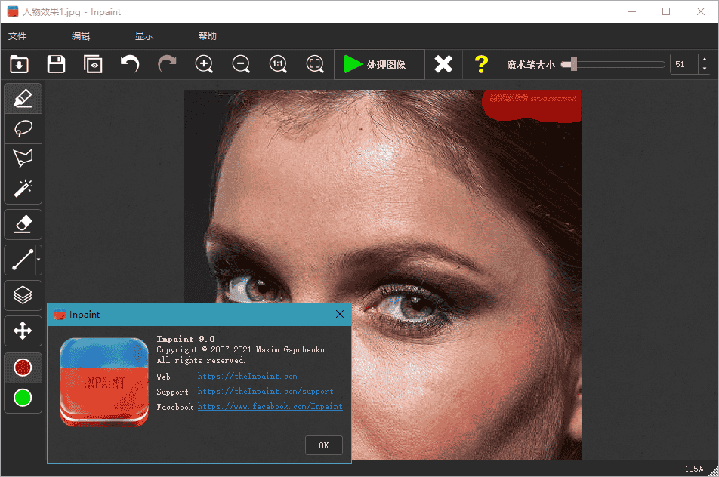Image resolution: width=719 pixels, height=477 pixels.
Task: Increase magic wand size with the up stepper
Action: (705, 60)
